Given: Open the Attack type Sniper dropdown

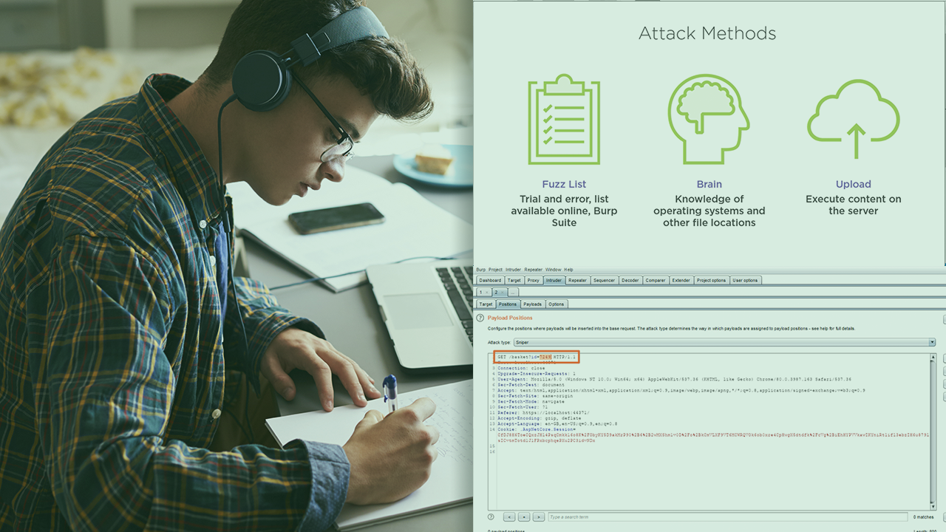Looking at the screenshot, I should (724, 342).
